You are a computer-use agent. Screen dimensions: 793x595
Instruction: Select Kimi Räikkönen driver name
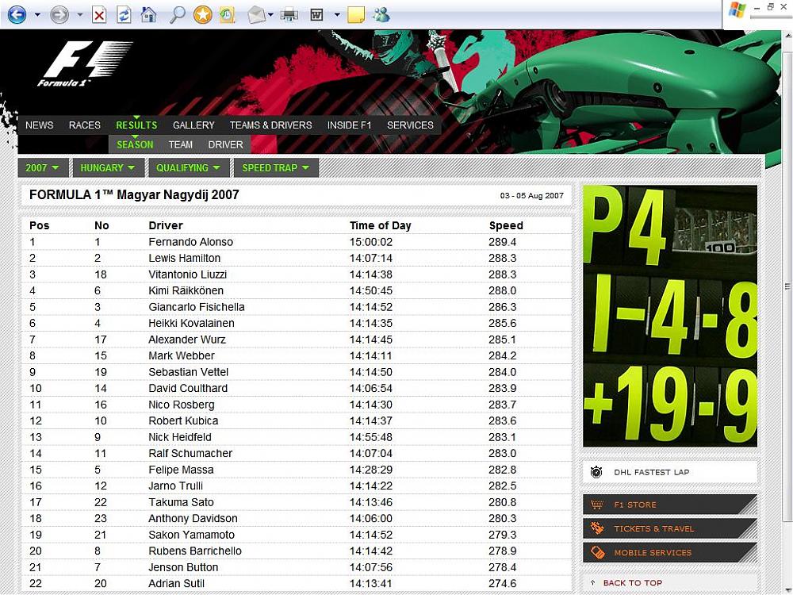186,290
